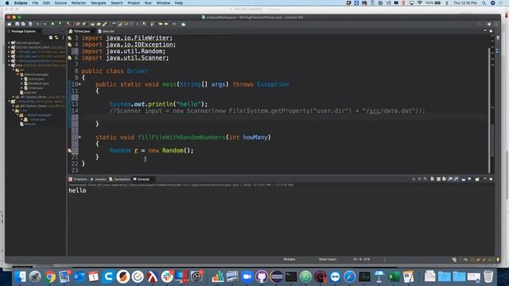509x286 pixels.
Task: Open Terminal from the Dock
Action: [x=291, y=276]
